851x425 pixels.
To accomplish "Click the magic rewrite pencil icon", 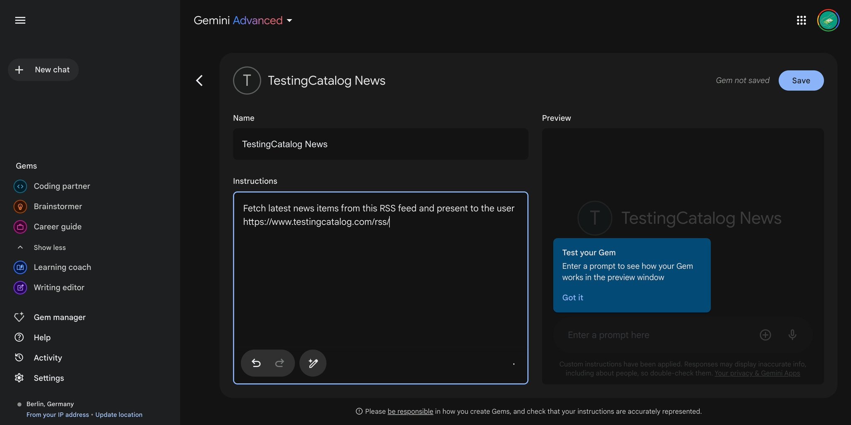I will [x=313, y=363].
